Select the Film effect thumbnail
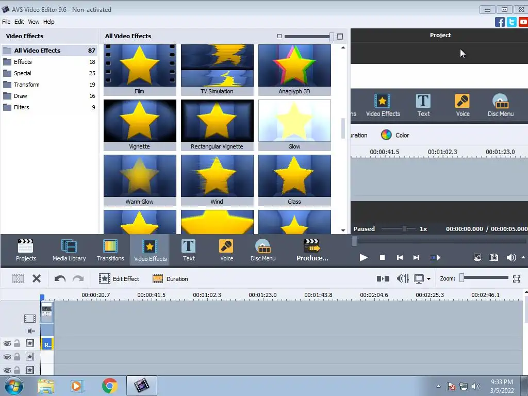This screenshot has width=528, height=396. [140, 70]
